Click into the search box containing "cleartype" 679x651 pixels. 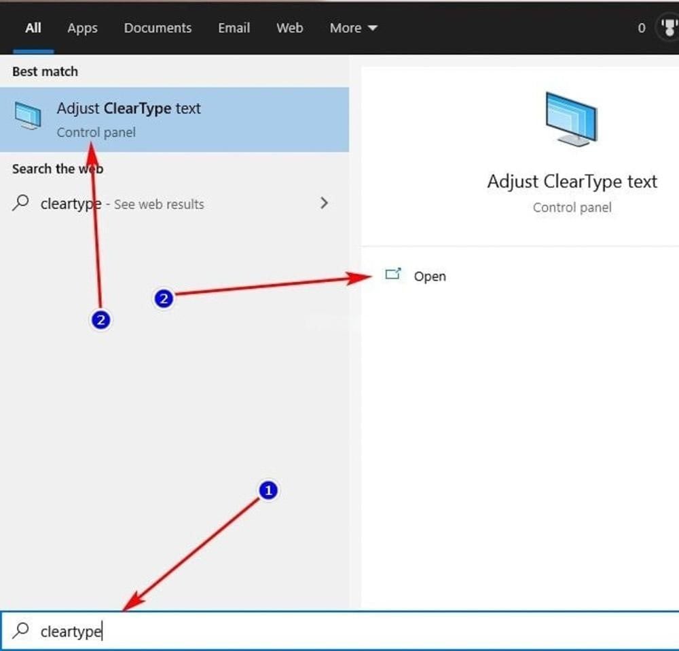pyautogui.click(x=339, y=631)
